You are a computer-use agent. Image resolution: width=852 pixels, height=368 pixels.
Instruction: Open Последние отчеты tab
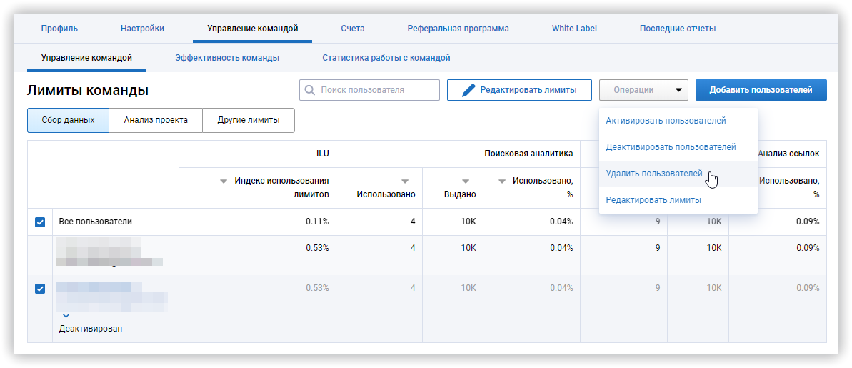click(x=678, y=29)
